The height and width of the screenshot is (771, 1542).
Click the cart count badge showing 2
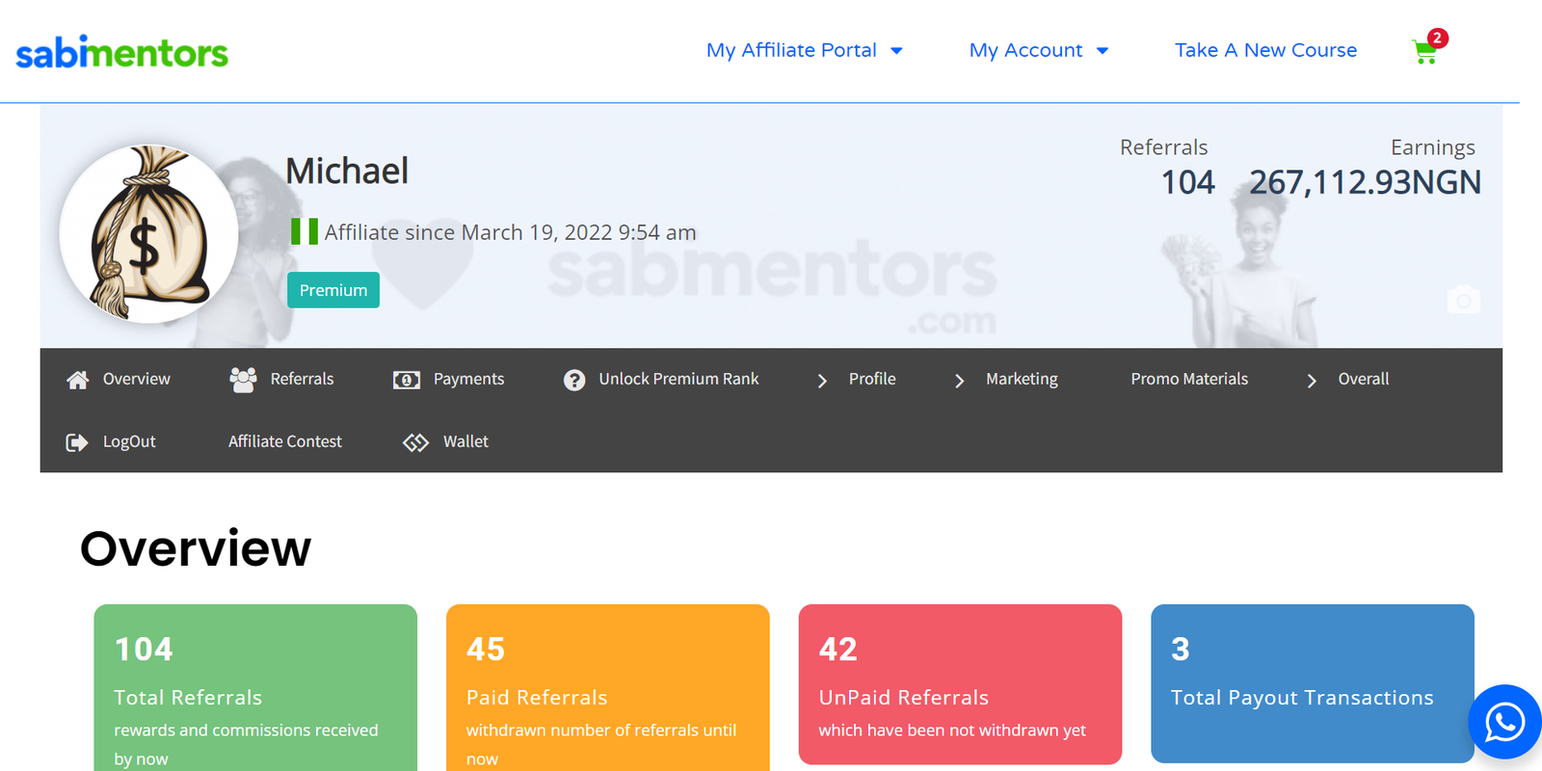click(x=1437, y=38)
